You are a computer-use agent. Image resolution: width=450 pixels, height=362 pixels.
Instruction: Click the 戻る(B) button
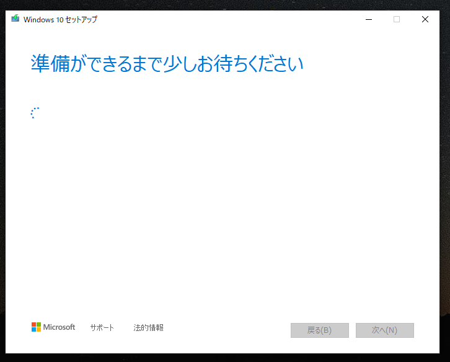coord(320,330)
